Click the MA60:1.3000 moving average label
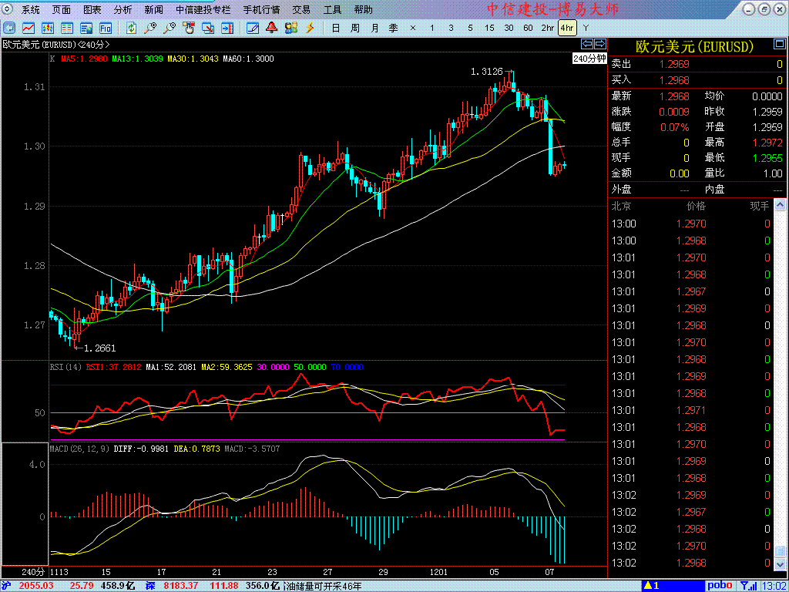The width and height of the screenshot is (789, 592). [249, 59]
